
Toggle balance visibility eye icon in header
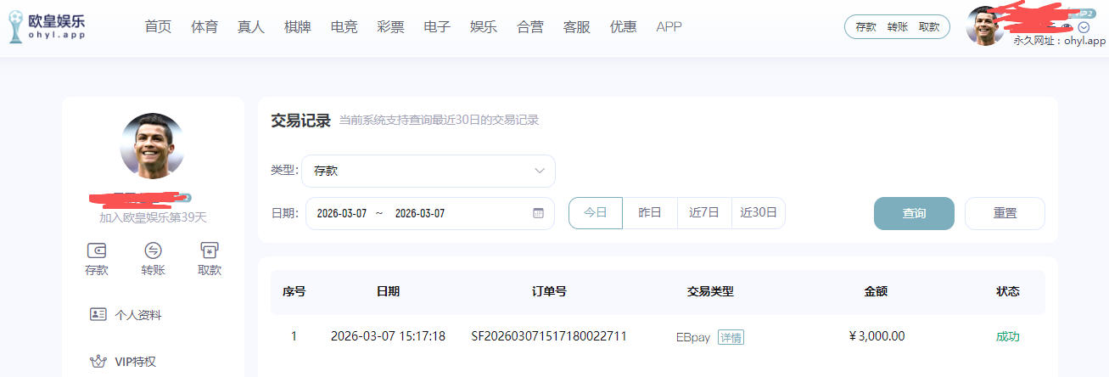pyautogui.click(x=1067, y=27)
